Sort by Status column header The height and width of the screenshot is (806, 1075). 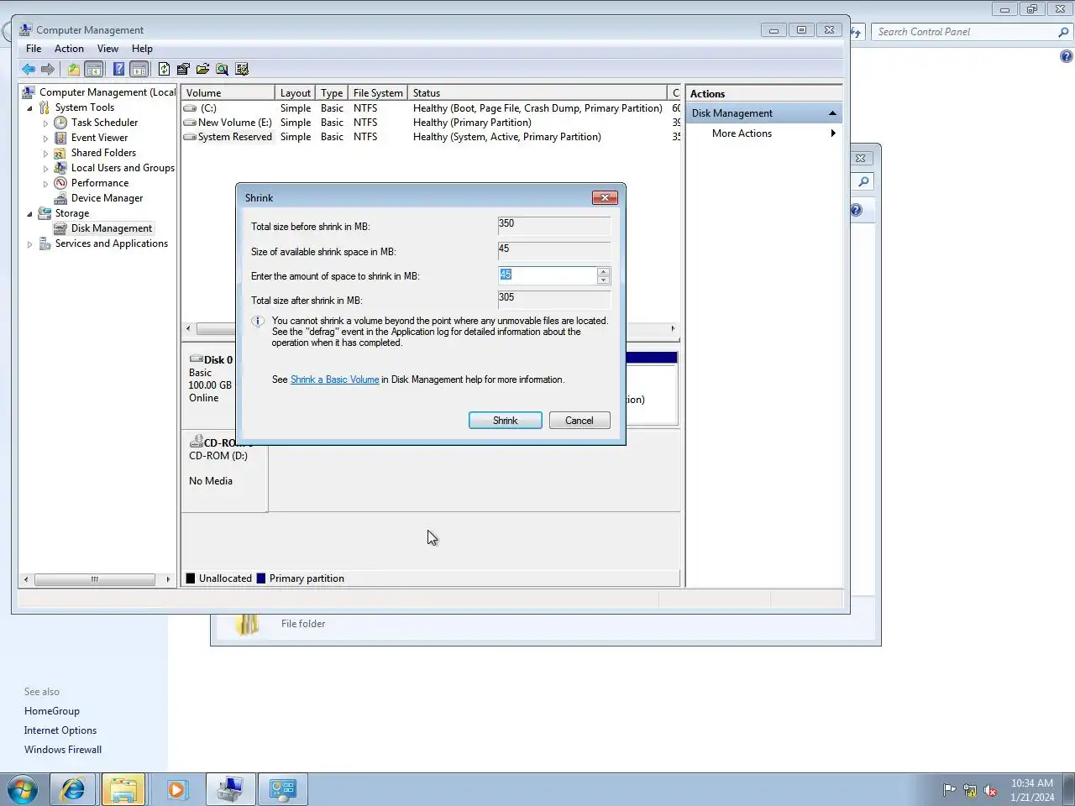click(537, 93)
